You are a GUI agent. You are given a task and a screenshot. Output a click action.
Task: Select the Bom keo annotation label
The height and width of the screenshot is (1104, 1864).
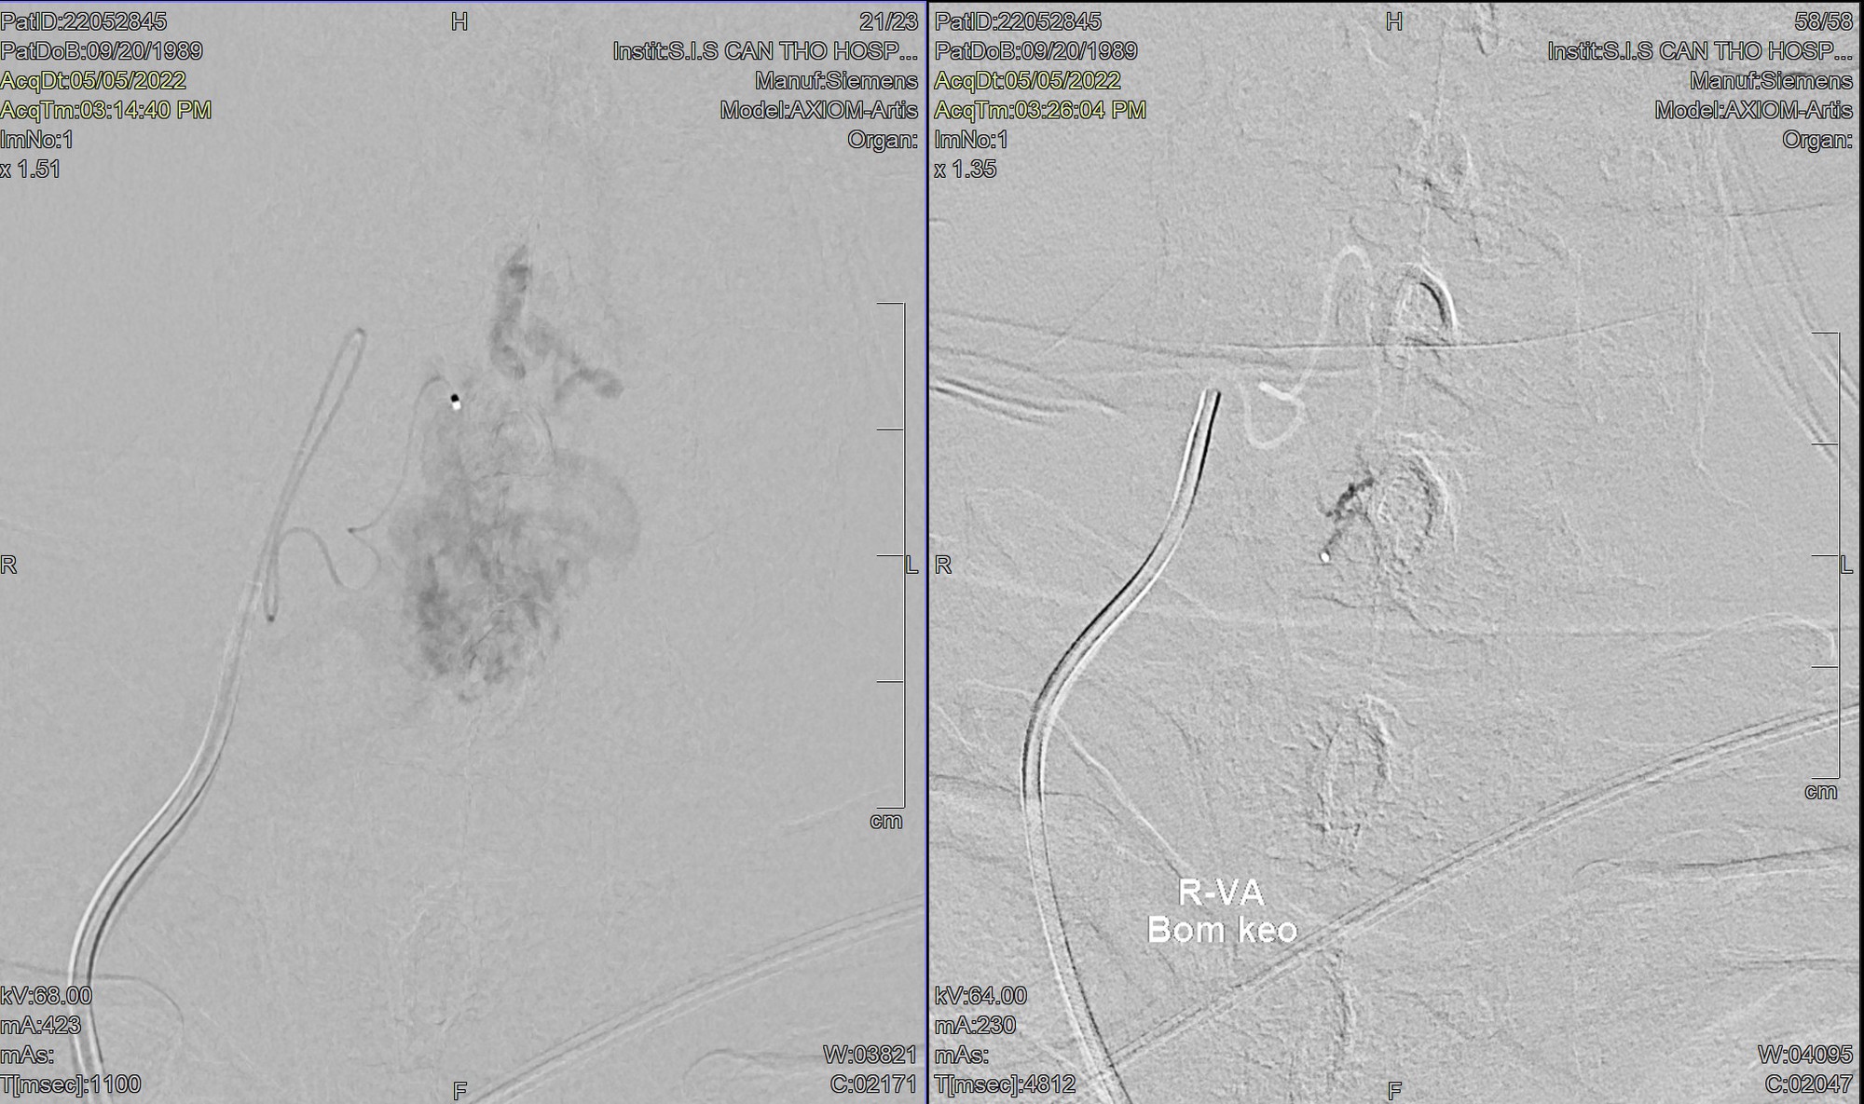tap(1222, 929)
